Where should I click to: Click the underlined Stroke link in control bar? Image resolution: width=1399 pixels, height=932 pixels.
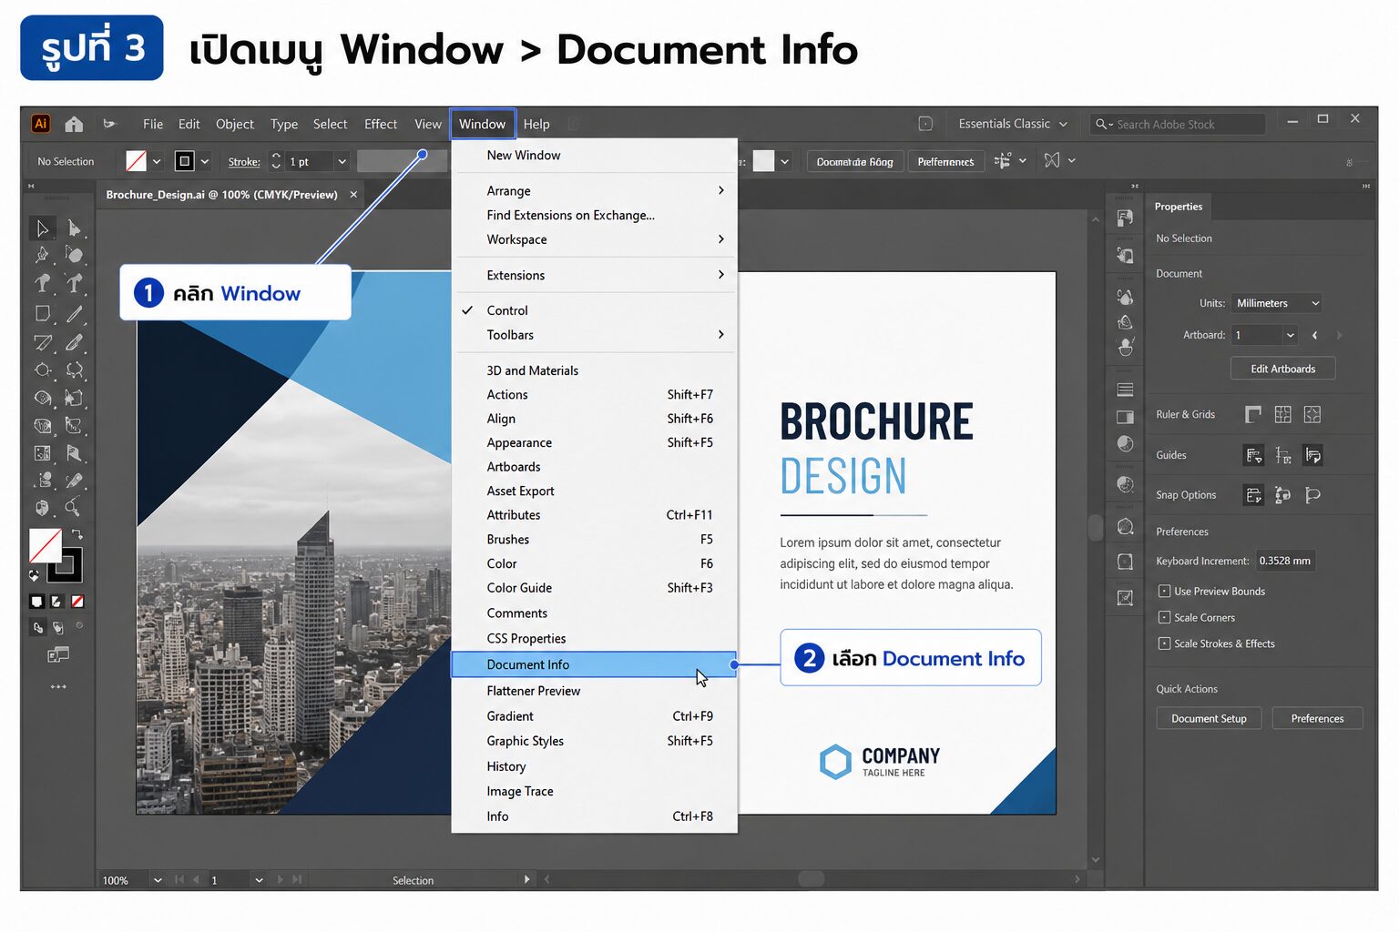(244, 162)
